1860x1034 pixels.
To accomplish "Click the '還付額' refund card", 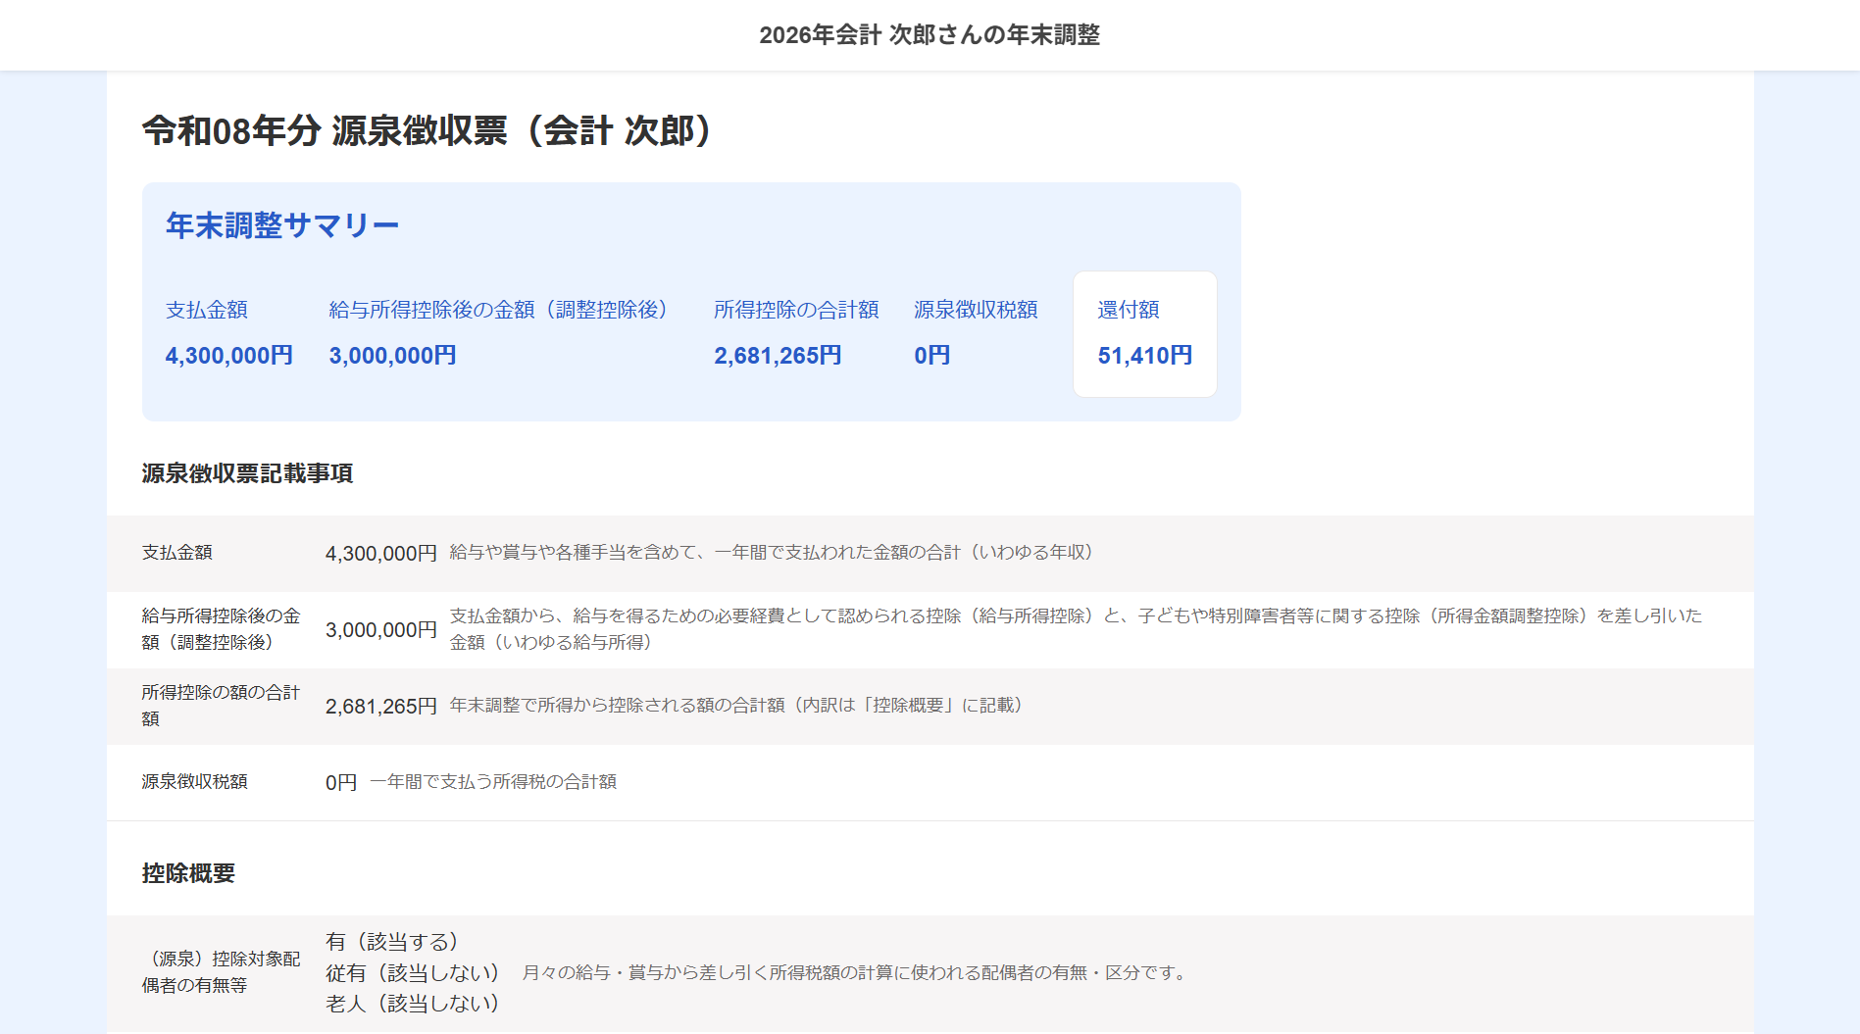I will pyautogui.click(x=1145, y=334).
